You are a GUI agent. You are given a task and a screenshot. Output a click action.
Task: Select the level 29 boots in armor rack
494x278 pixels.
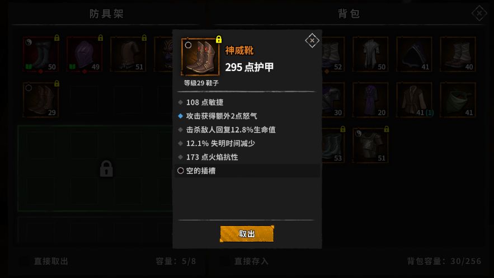pyautogui.click(x=41, y=100)
